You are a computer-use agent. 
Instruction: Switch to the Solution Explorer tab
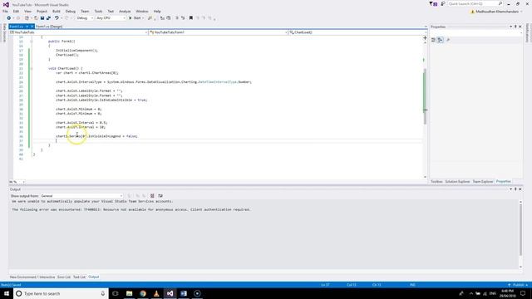pyautogui.click(x=457, y=182)
